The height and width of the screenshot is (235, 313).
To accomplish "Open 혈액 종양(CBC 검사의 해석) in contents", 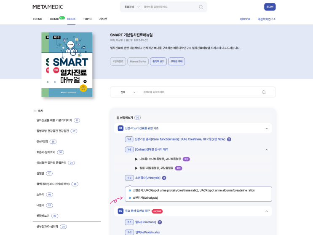I will tap(53, 184).
